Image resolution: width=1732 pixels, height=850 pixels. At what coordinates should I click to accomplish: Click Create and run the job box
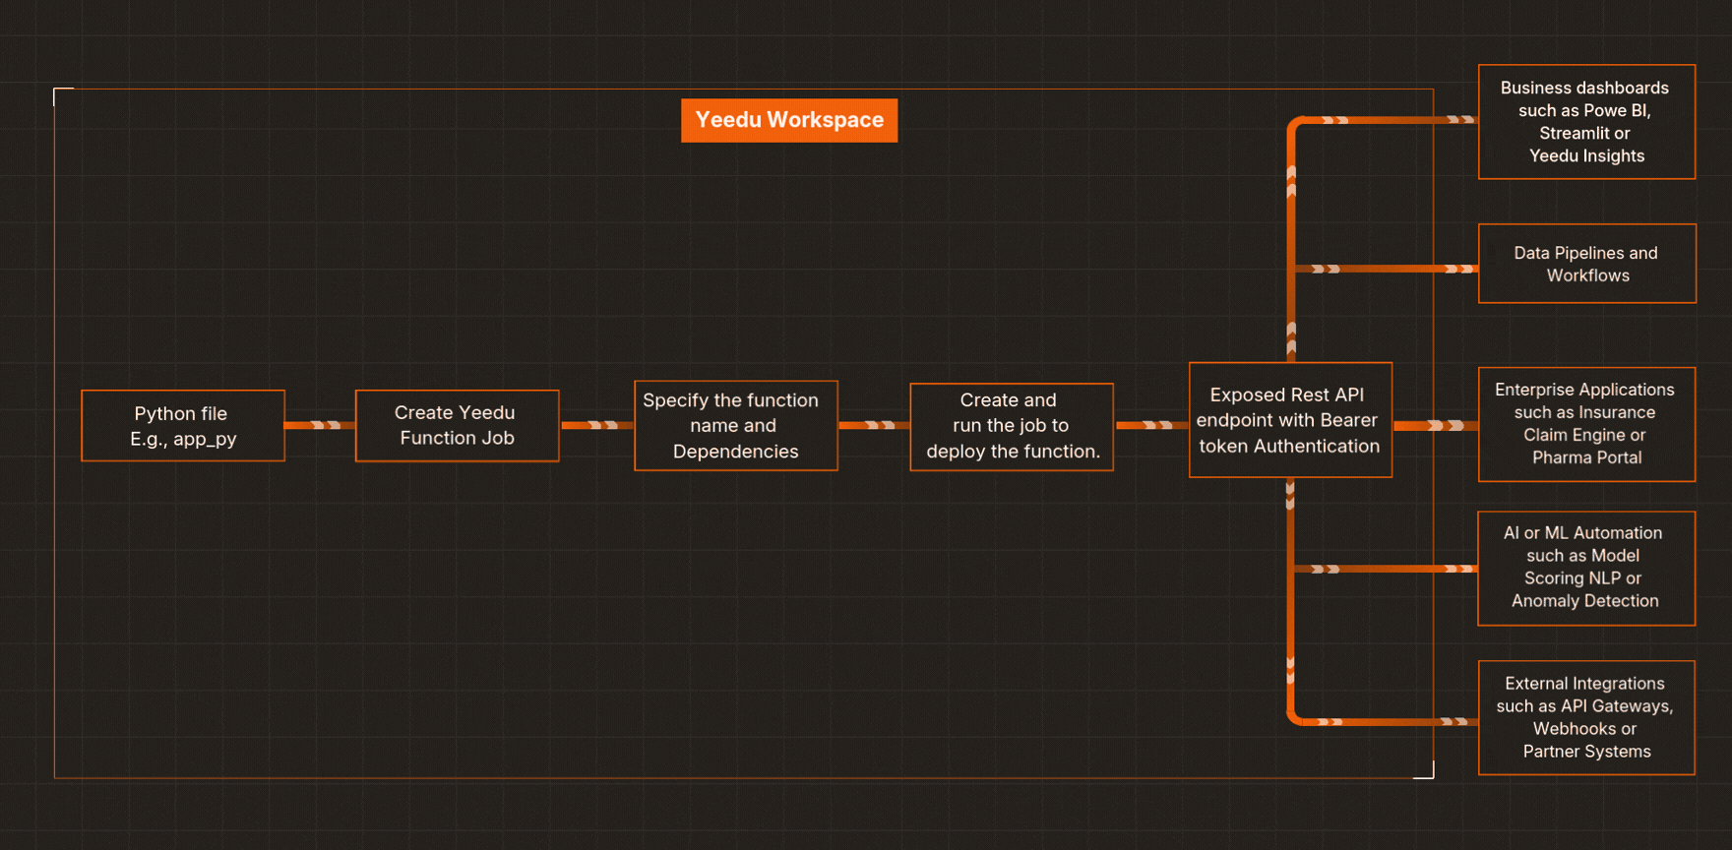click(x=1012, y=427)
